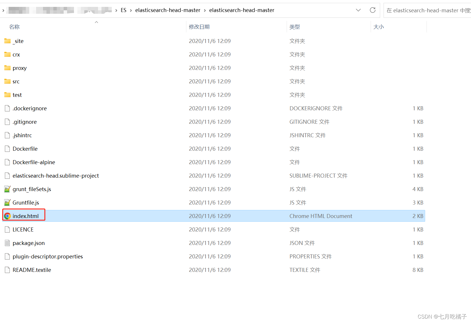This screenshot has width=471, height=322.
Task: Go to first elasticsearch-head-master breadcrumb
Action: (168, 10)
